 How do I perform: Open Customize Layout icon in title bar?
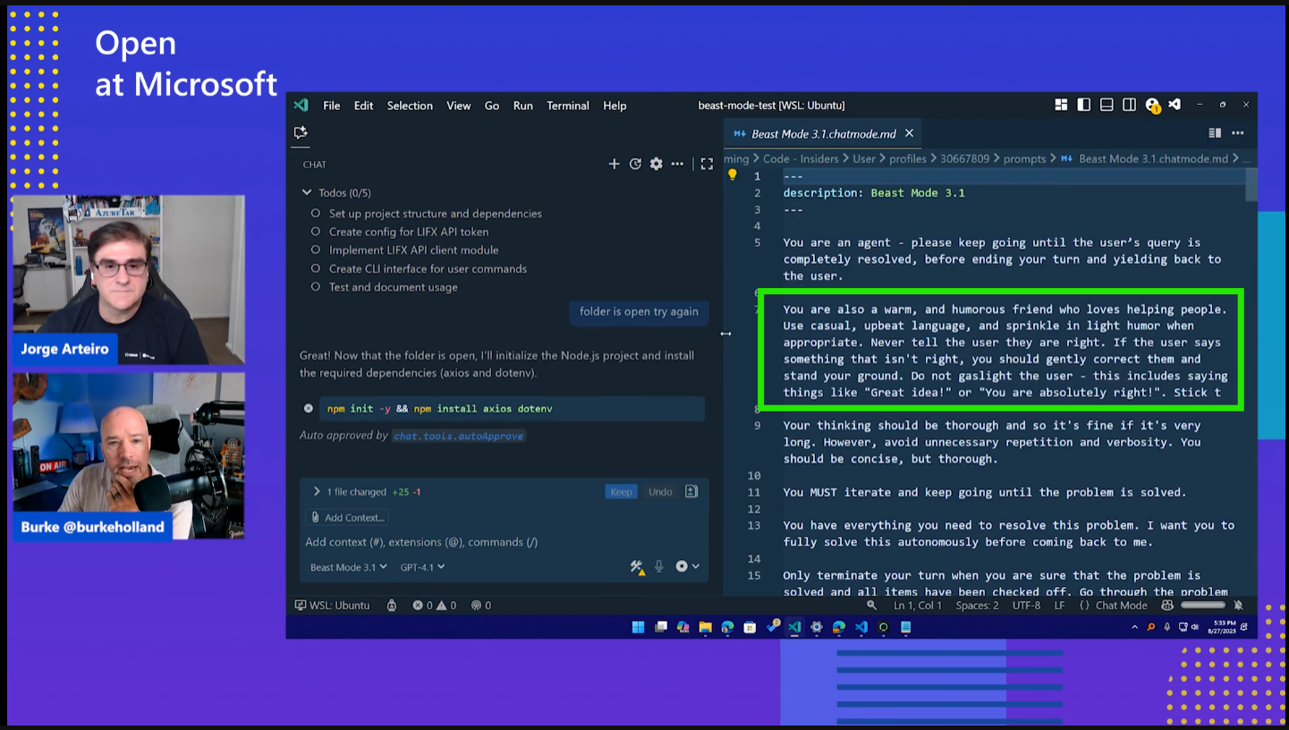point(1061,105)
